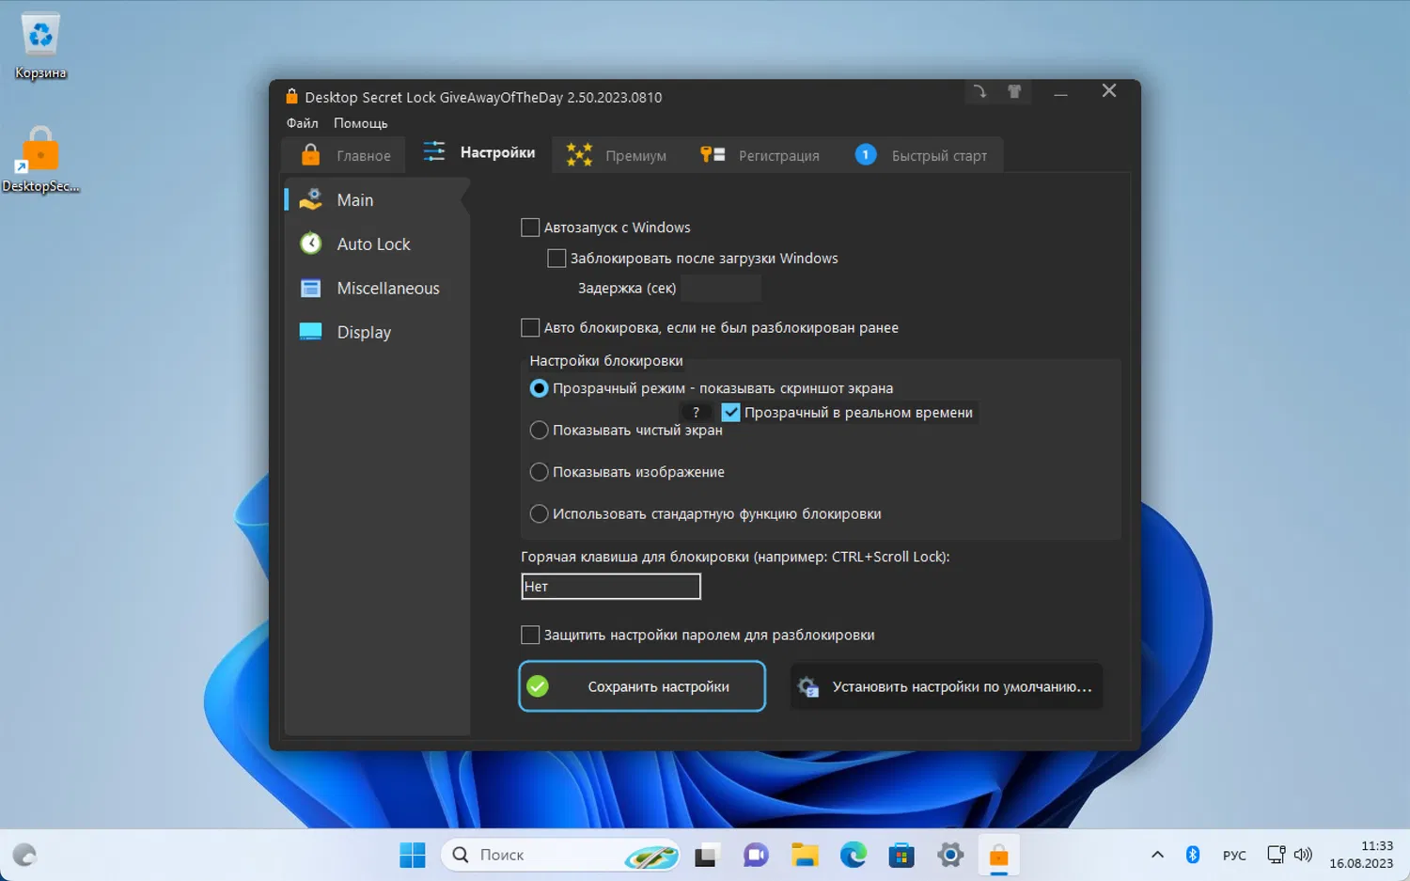Click the Настройки tab
The width and height of the screenshot is (1410, 881).
478,153
